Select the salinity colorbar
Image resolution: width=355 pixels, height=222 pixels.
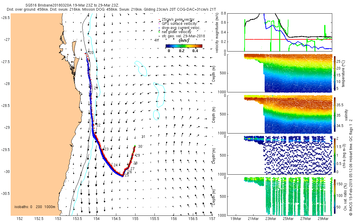(x=335, y=114)
